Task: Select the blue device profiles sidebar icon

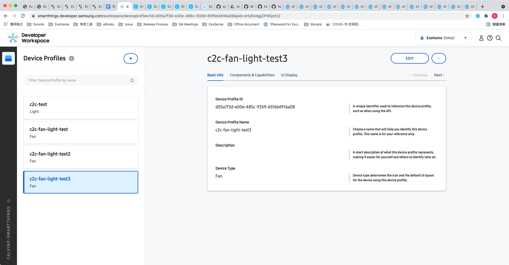Action: click(8, 58)
